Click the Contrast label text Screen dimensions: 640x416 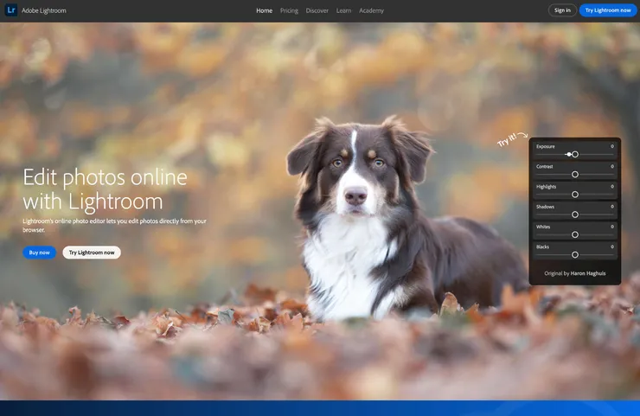point(545,166)
